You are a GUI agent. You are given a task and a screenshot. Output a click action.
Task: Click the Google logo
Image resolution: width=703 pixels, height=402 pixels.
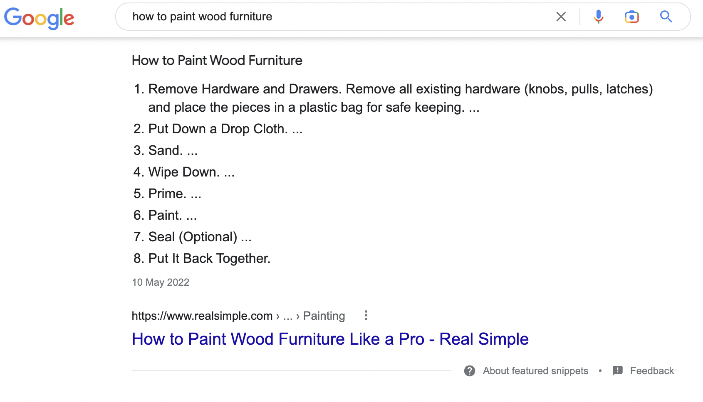click(39, 18)
